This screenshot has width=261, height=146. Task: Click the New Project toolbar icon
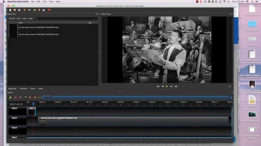click(10, 10)
